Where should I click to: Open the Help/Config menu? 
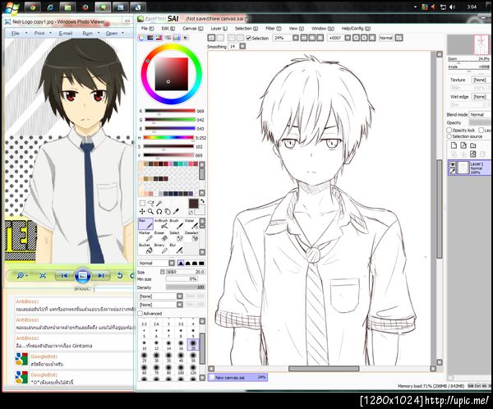(x=356, y=28)
